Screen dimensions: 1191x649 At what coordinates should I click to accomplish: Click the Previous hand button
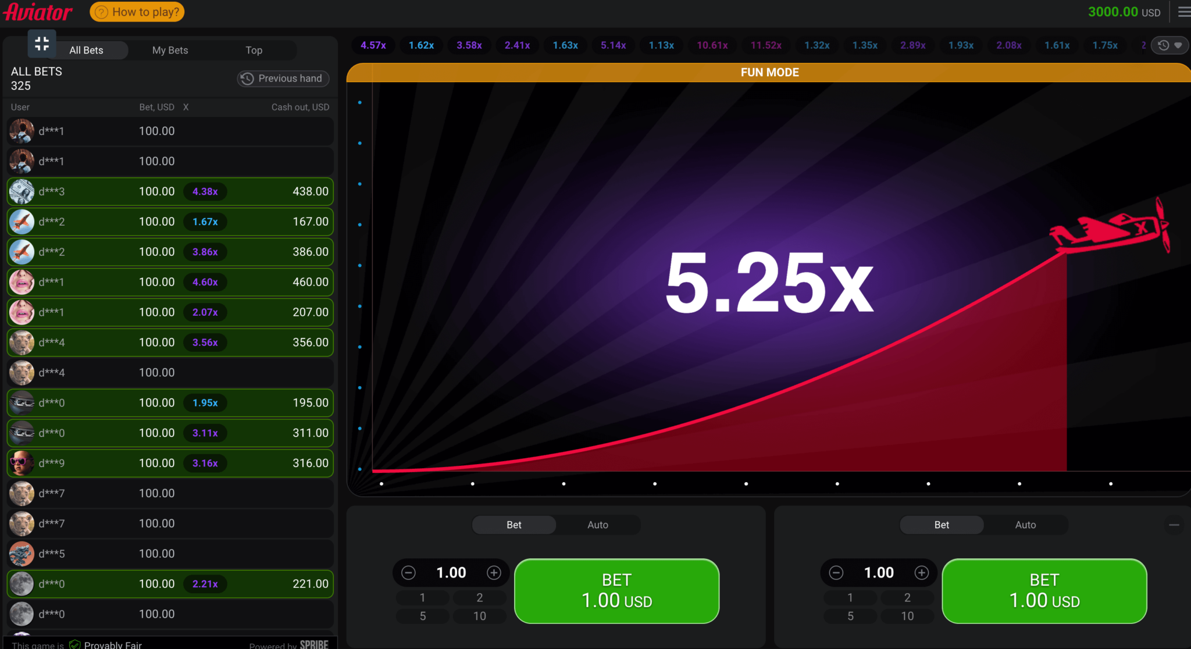pos(283,79)
